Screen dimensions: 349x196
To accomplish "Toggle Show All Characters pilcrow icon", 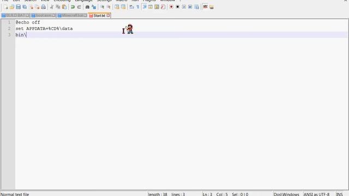I will tap(138, 7).
